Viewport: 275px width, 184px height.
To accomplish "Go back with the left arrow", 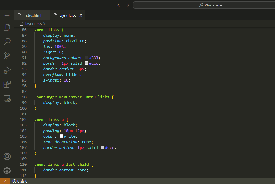I will tap(119, 5).
